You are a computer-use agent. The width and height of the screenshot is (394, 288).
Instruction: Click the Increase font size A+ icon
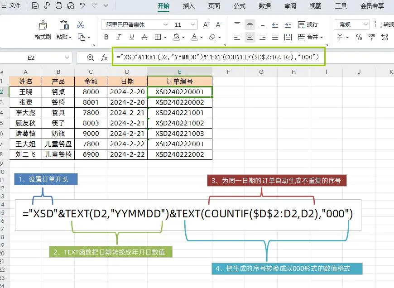point(207,24)
